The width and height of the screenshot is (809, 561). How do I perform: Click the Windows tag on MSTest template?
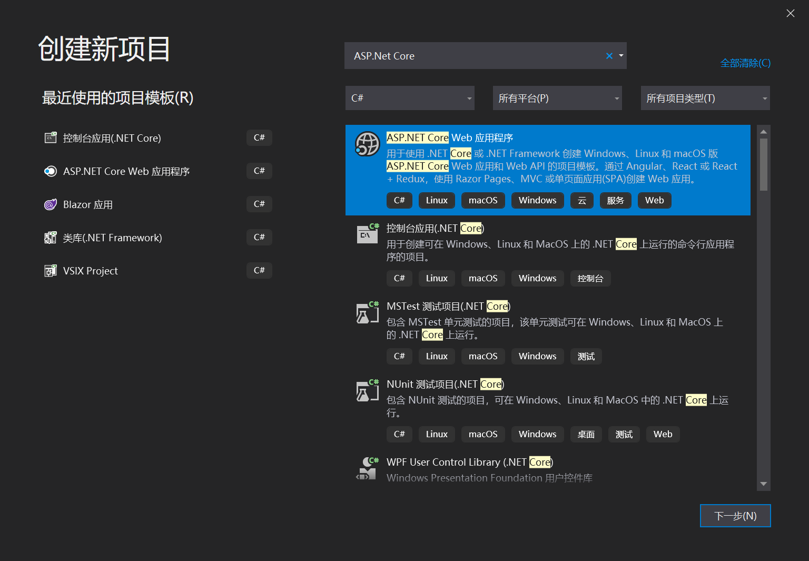pos(538,356)
